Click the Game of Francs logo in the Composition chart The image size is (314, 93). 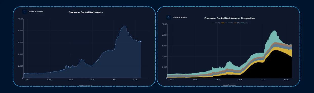pyautogui.click(x=168, y=17)
